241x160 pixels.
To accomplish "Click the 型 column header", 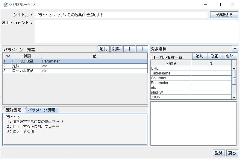I will coord(211,63).
